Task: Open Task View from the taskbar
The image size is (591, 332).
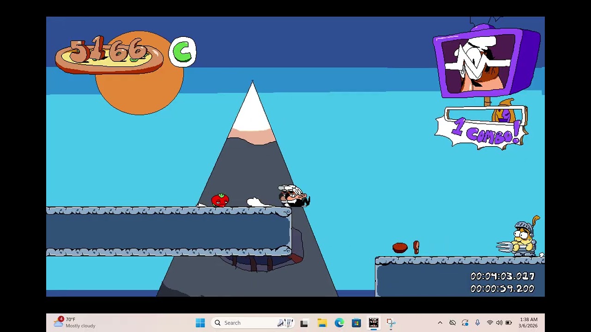Action: [x=304, y=323]
